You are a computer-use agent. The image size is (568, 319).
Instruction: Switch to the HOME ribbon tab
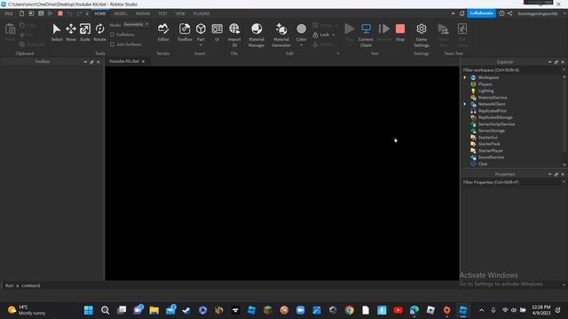(100, 13)
